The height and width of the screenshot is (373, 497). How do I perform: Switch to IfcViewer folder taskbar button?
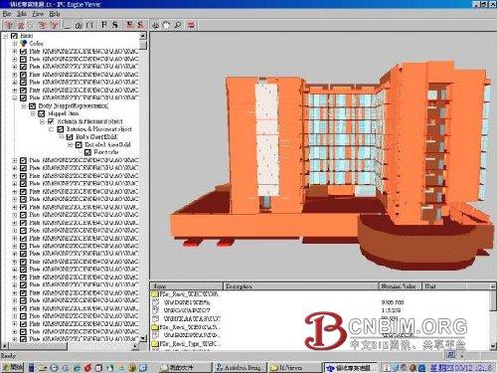coord(295,367)
